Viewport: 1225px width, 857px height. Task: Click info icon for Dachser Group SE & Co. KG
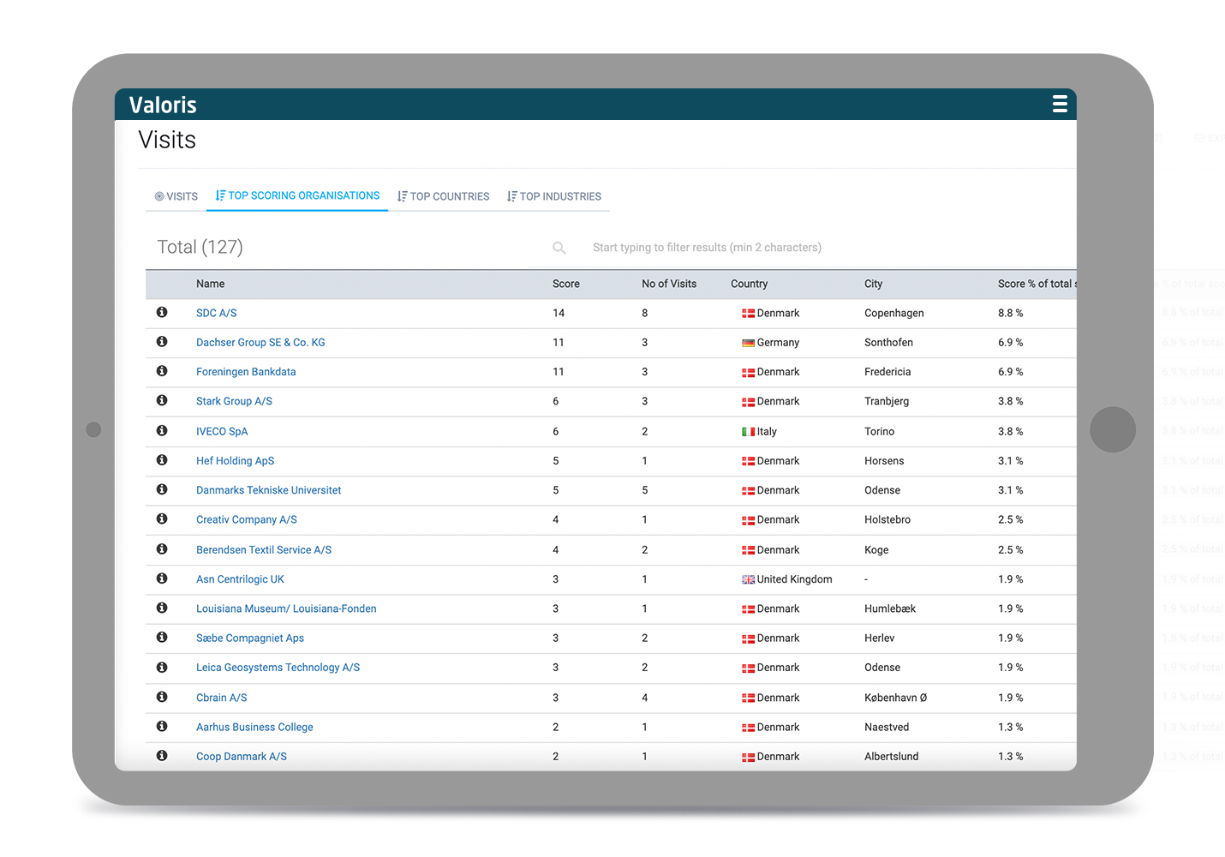[162, 341]
